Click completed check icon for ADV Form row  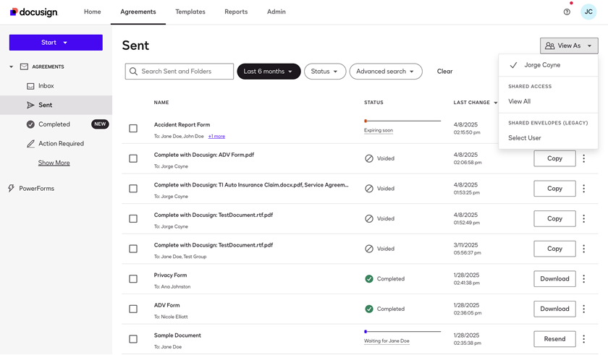[369, 309]
